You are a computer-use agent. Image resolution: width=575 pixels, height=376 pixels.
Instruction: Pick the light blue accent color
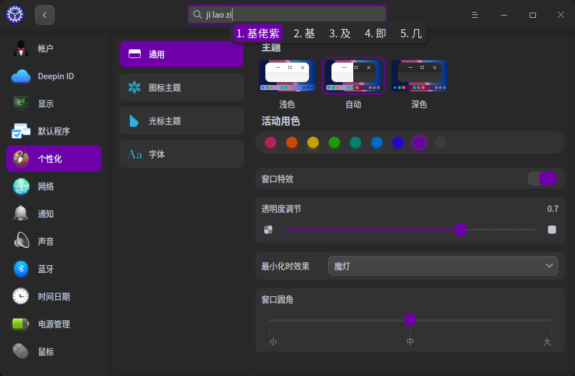point(377,142)
